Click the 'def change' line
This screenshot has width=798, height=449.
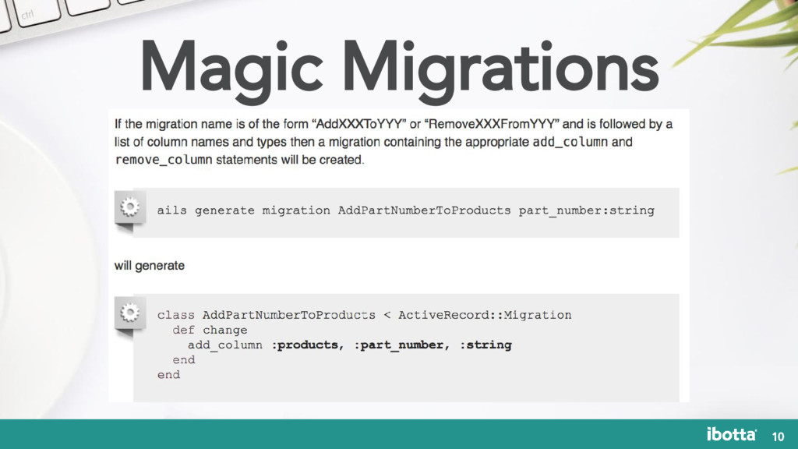(210, 330)
